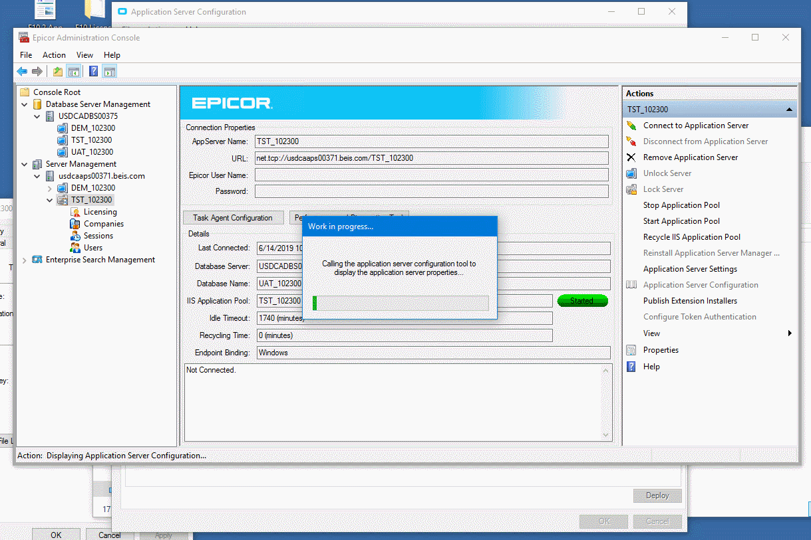The width and height of the screenshot is (811, 540).
Task: Open Application Server Settings
Action: pyautogui.click(x=690, y=269)
